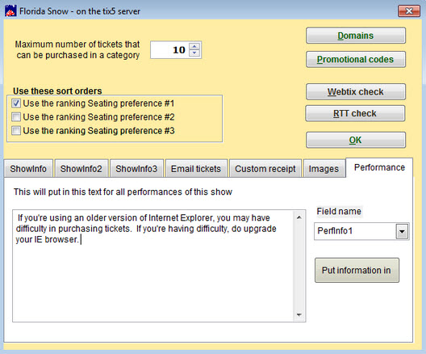Uncheck Seating preference #1 ranking checkbox
The image size is (426, 354).
tap(16, 103)
